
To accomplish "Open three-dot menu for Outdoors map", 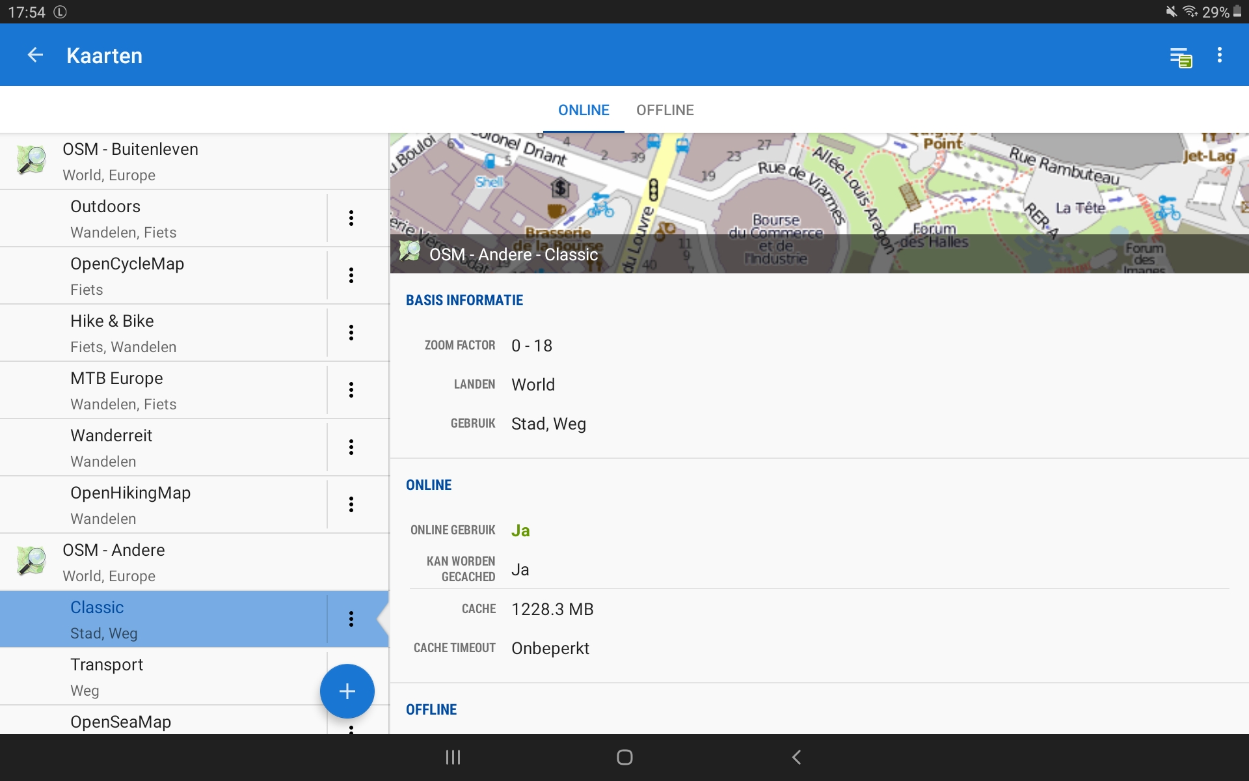I will click(351, 218).
